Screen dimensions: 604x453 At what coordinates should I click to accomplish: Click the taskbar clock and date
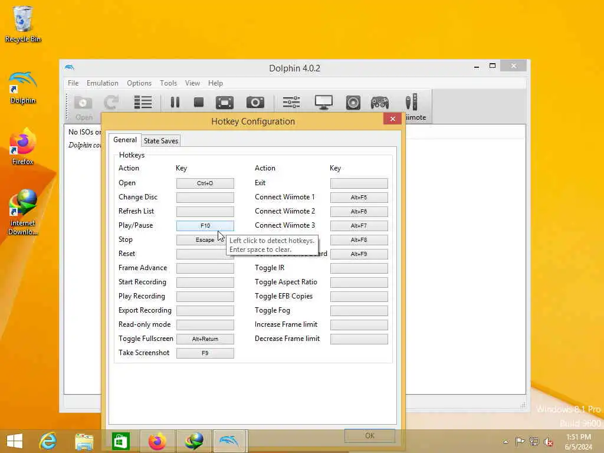tap(579, 442)
